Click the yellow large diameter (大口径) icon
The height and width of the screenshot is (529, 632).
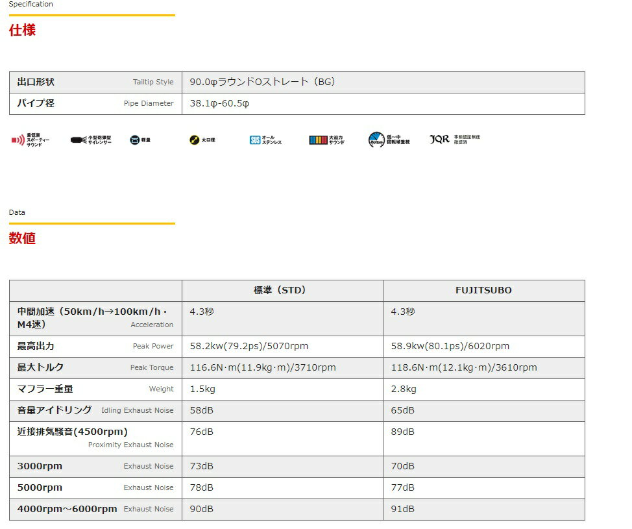tap(194, 140)
